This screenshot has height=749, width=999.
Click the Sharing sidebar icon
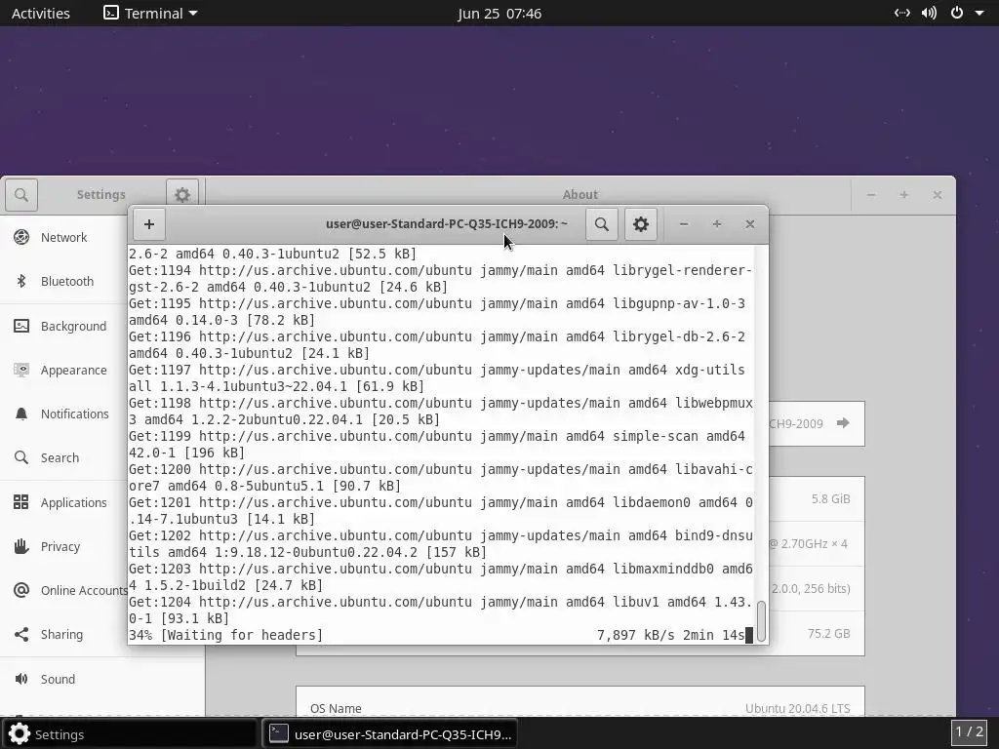21,634
